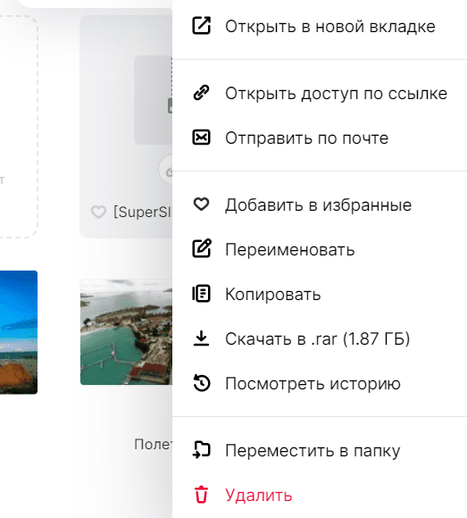Click the copy documents icon
The width and height of the screenshot is (467, 518).
[201, 293]
